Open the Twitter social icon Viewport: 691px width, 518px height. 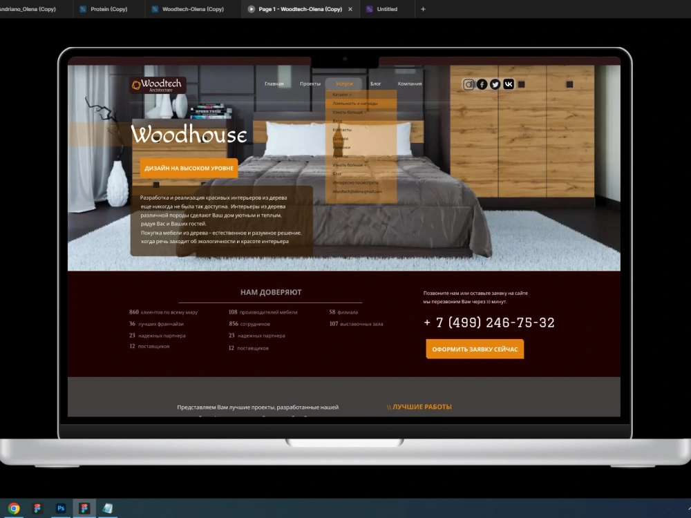pyautogui.click(x=495, y=84)
